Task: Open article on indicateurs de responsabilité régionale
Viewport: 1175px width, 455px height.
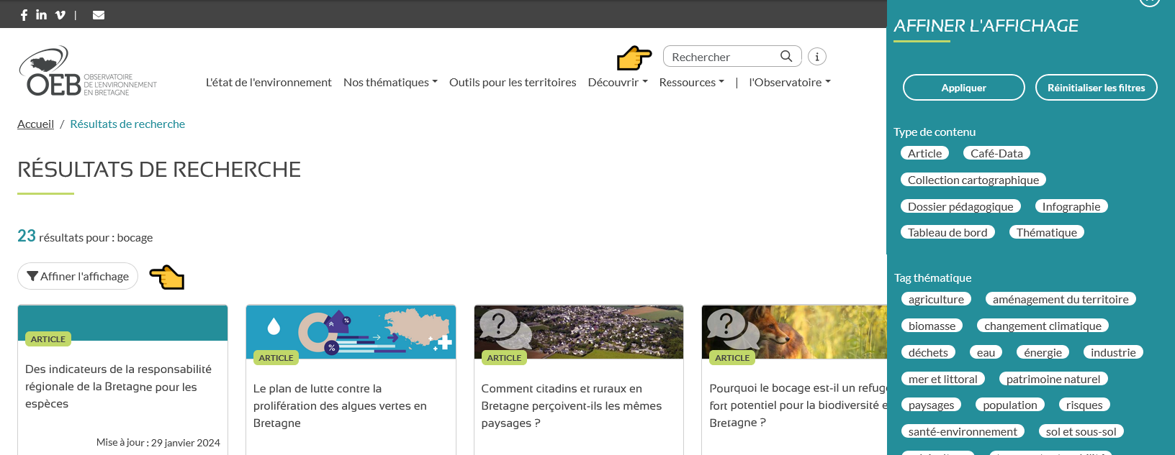Action: coord(118,386)
